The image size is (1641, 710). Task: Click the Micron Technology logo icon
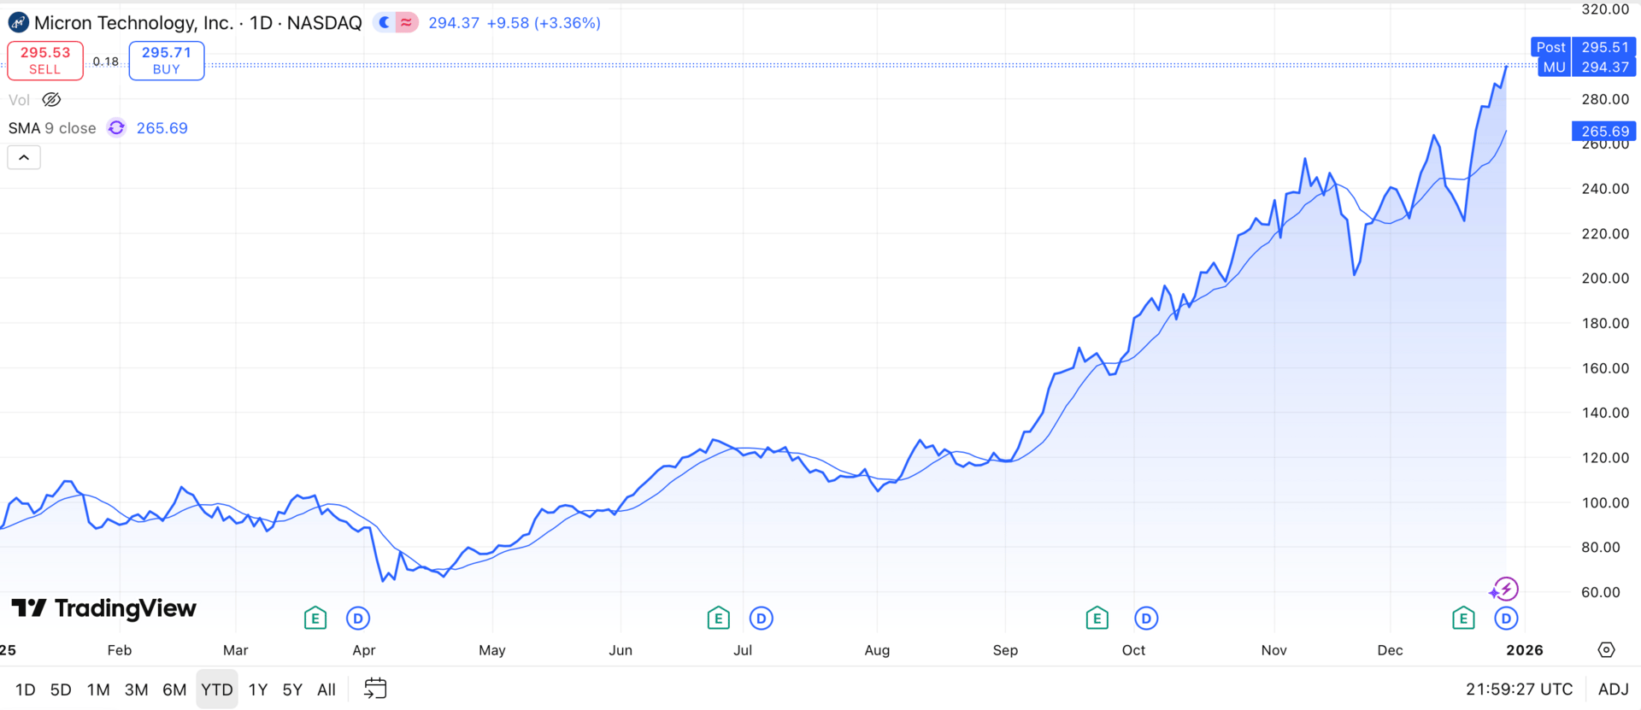pyautogui.click(x=18, y=22)
